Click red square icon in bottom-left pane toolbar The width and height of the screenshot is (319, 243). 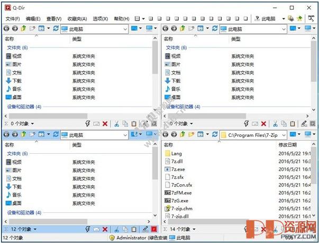tap(154, 229)
